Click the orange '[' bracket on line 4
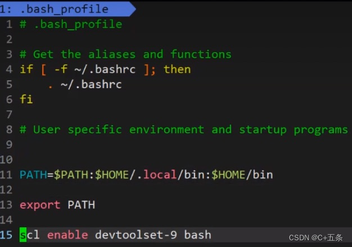The width and height of the screenshot is (352, 247). [44, 70]
